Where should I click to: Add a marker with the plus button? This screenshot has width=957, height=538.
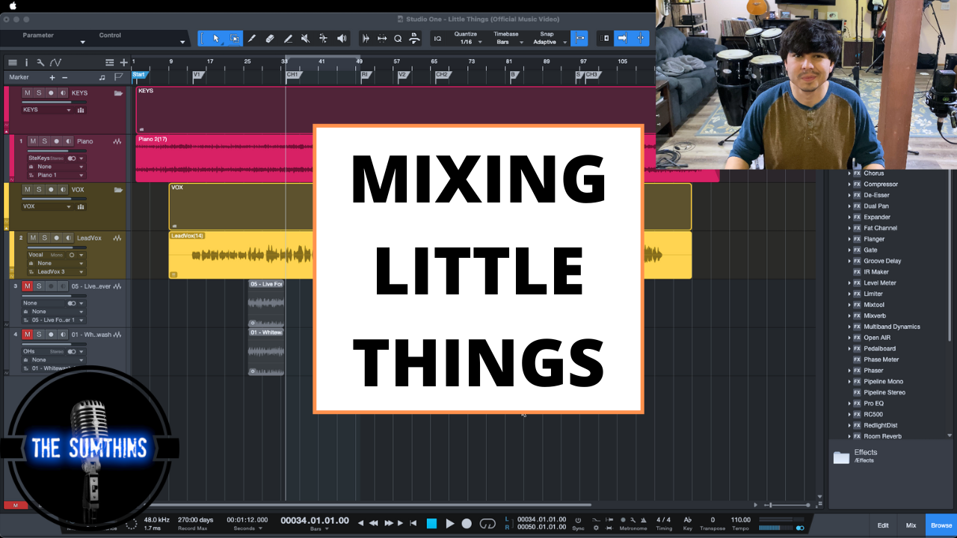[52, 78]
